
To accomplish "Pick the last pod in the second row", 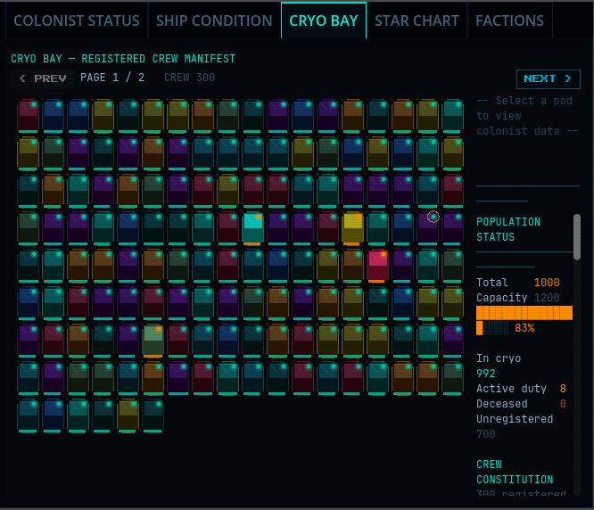I will pyautogui.click(x=453, y=153).
